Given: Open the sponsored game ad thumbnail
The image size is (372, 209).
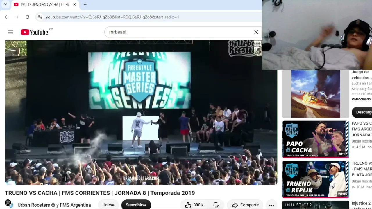Looking at the screenshot, I should coord(316,94).
